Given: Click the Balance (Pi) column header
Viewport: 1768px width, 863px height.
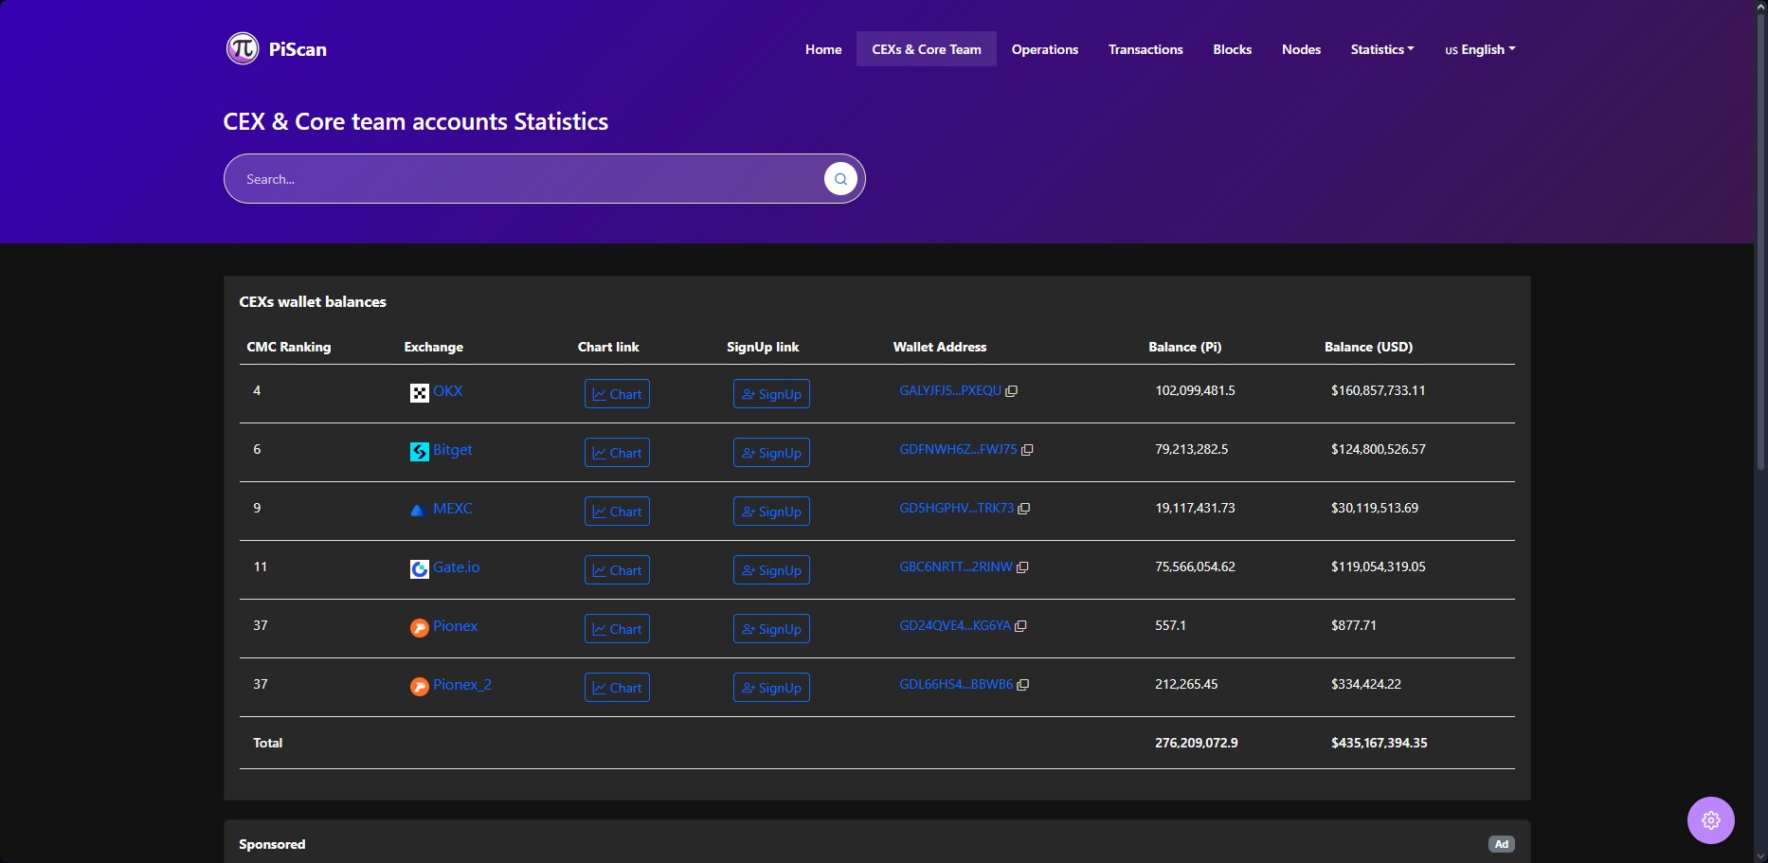Looking at the screenshot, I should click(x=1184, y=348).
